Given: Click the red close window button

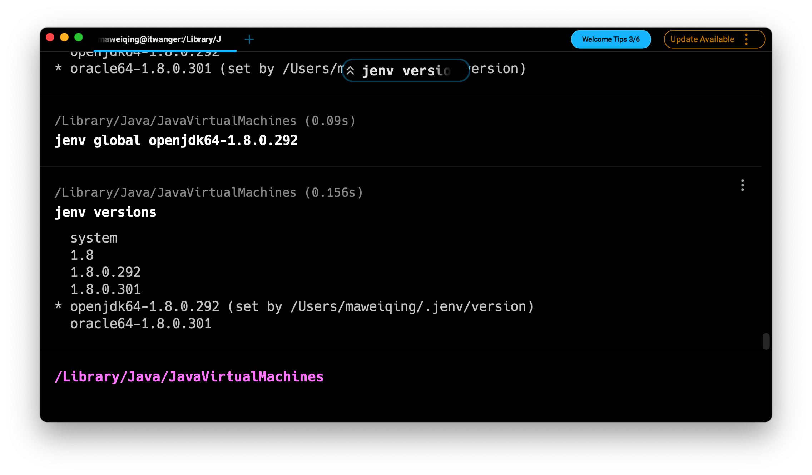Looking at the screenshot, I should (x=50, y=37).
